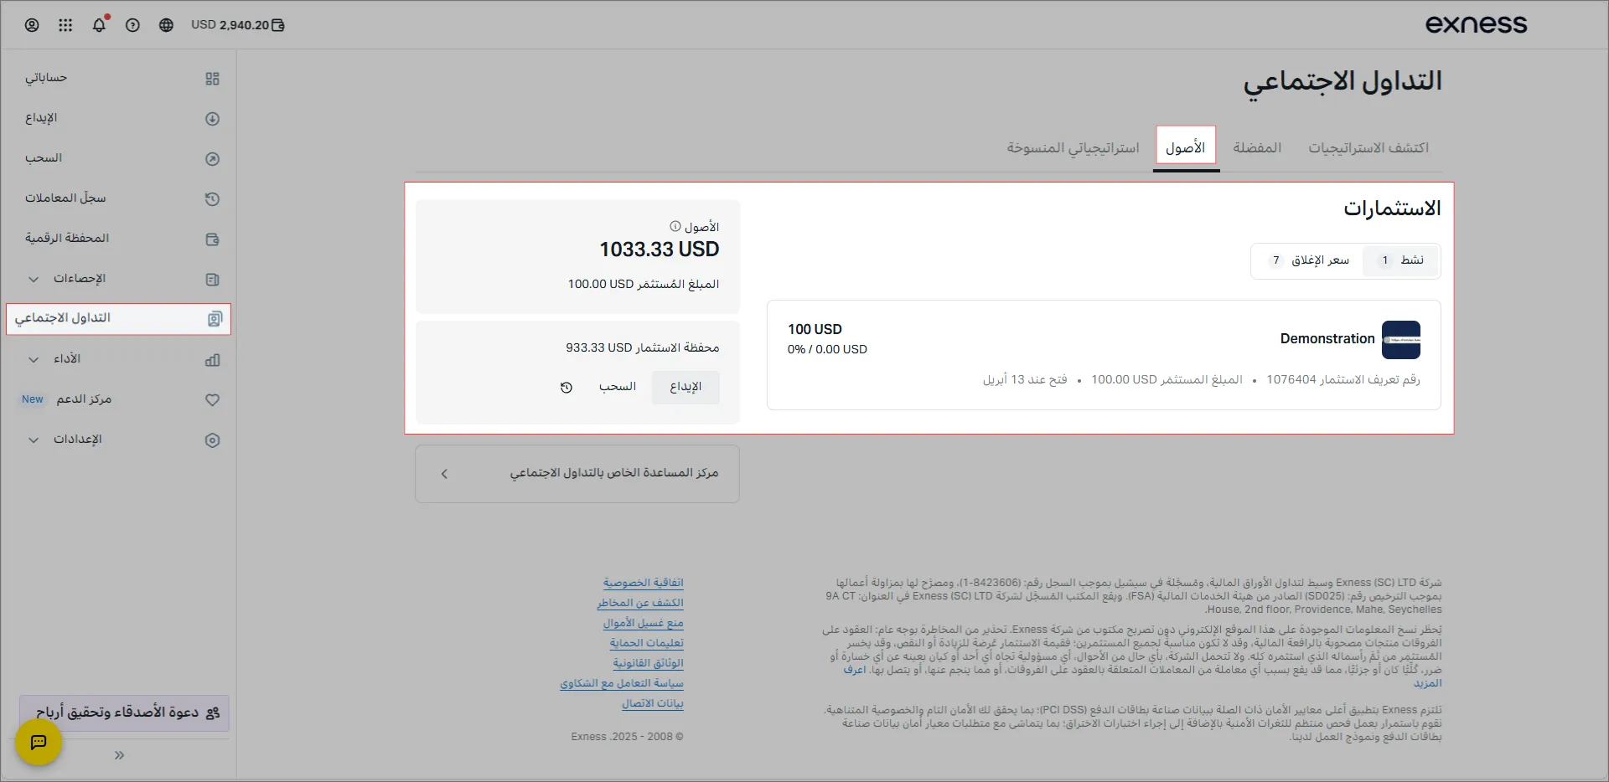Click the الإيداع button in investment wallet
Image resolution: width=1609 pixels, height=782 pixels.
686,387
